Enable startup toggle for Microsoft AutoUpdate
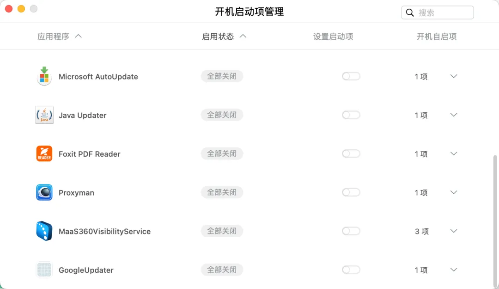499x289 pixels. click(351, 76)
